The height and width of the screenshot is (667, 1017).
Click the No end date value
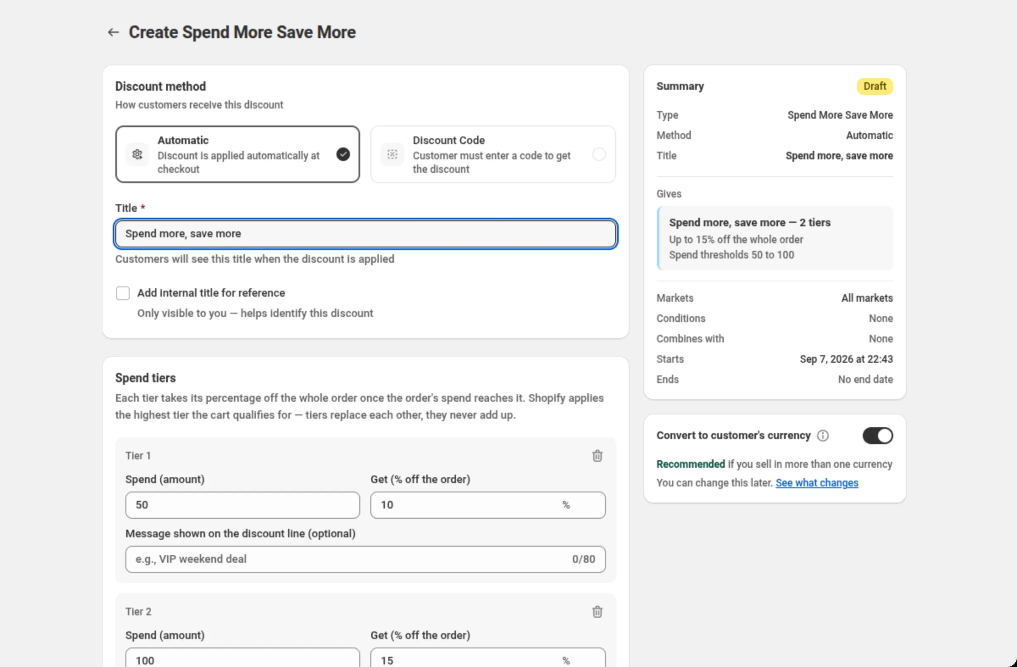[x=865, y=379]
